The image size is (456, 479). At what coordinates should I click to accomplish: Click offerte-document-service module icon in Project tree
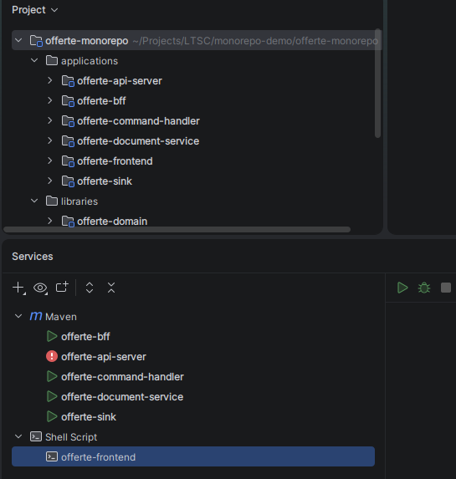pos(68,141)
